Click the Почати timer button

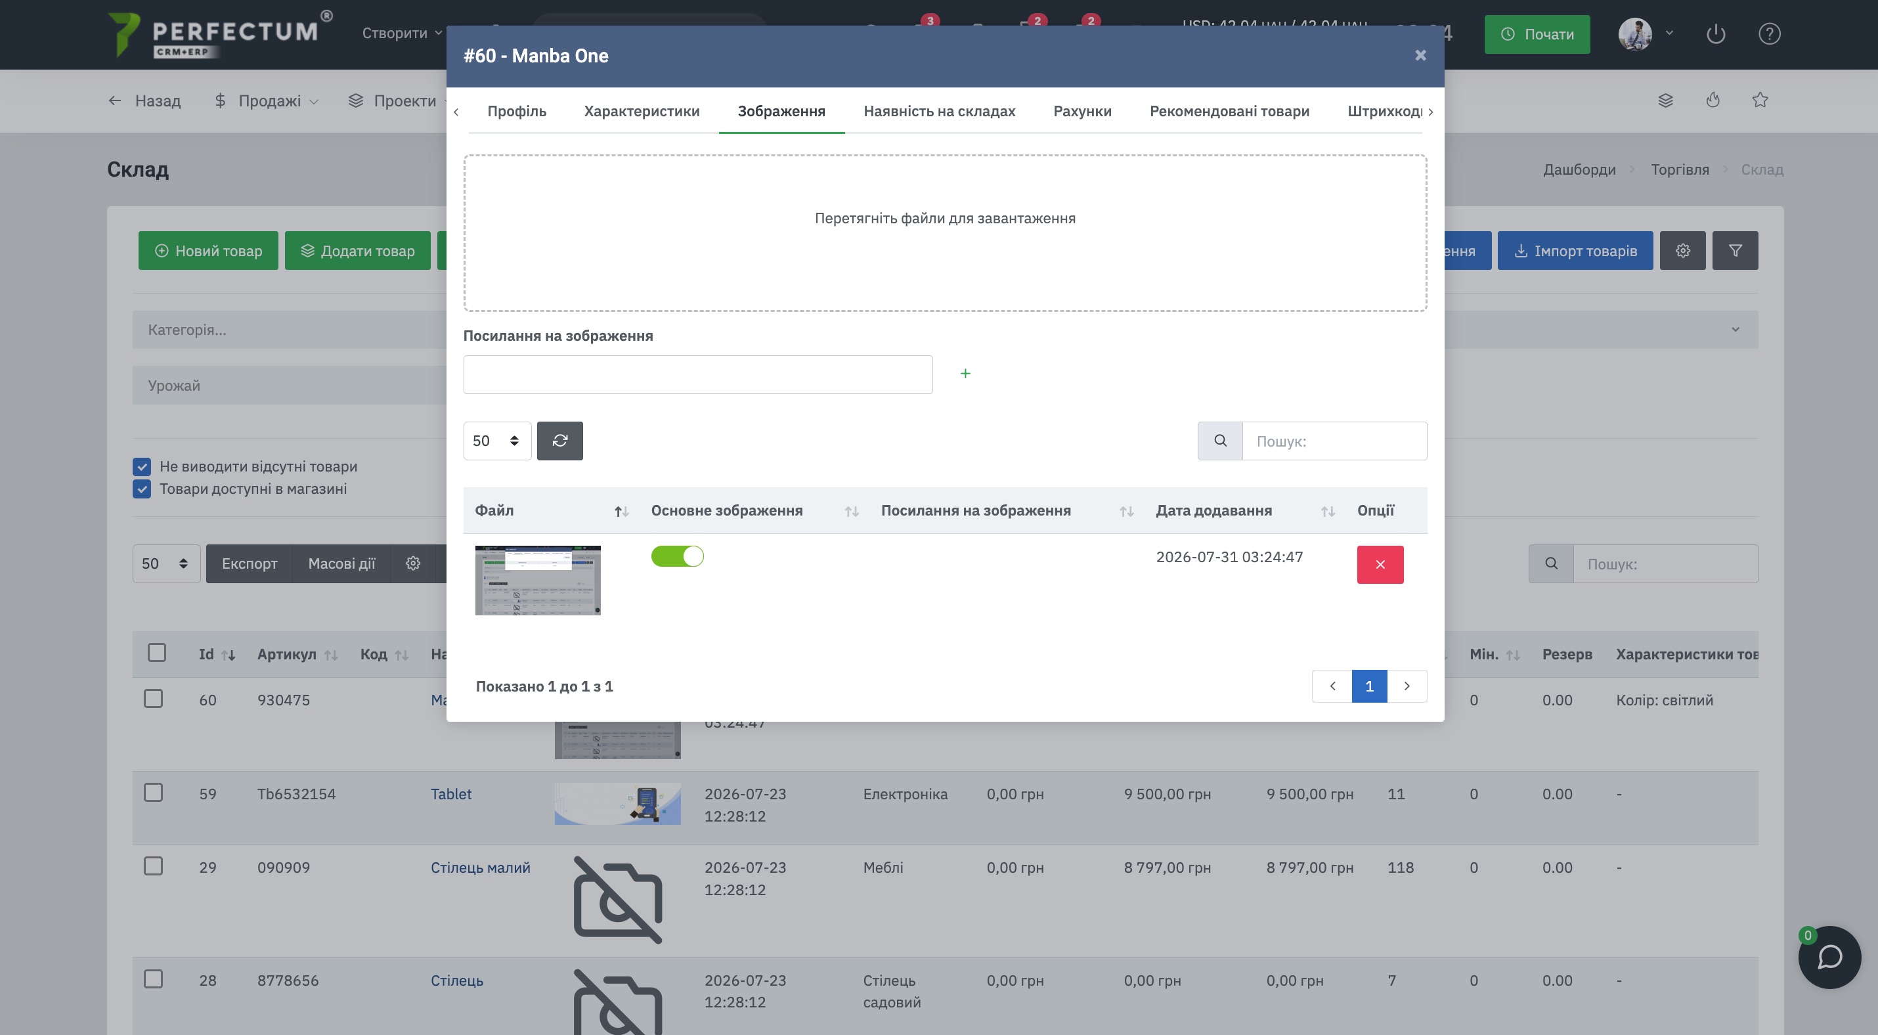click(1537, 34)
